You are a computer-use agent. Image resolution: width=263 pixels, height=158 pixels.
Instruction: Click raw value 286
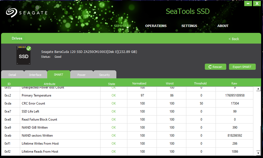tap(235, 144)
